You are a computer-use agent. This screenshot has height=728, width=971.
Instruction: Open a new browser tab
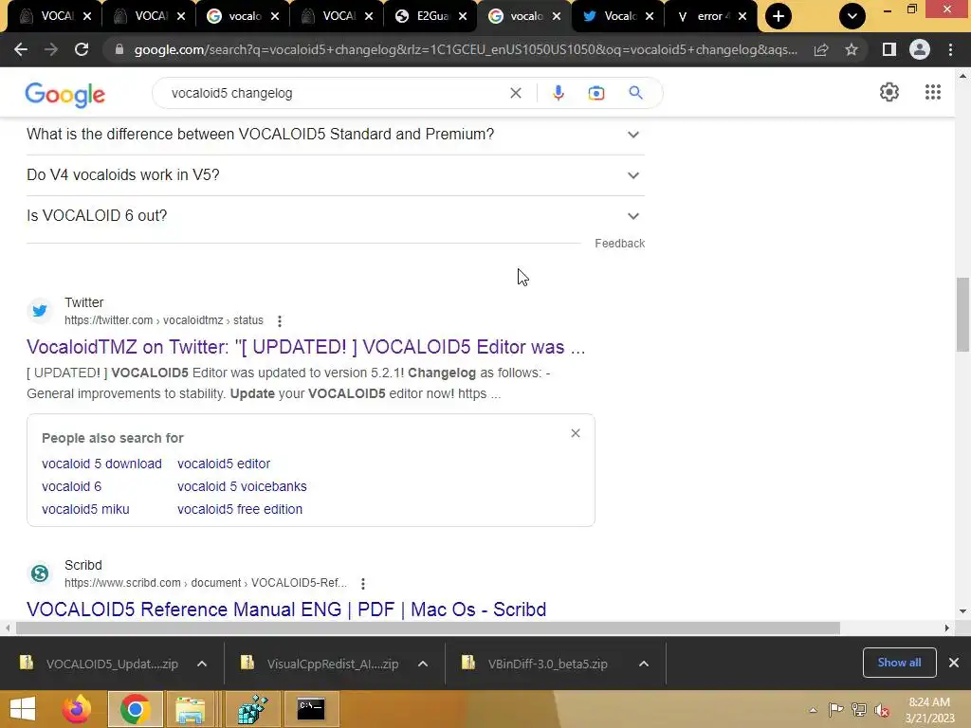click(x=779, y=16)
